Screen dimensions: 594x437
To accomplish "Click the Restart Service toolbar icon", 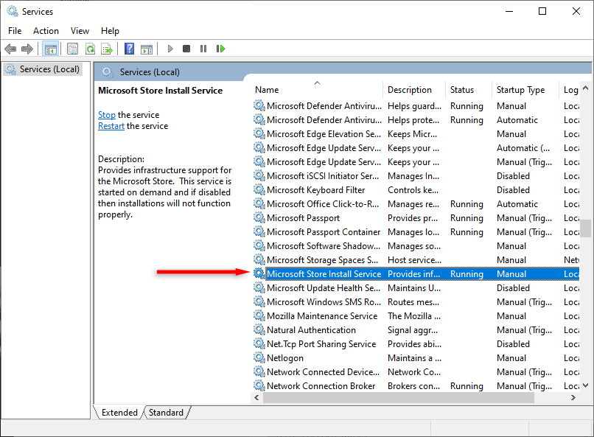I will [220, 49].
